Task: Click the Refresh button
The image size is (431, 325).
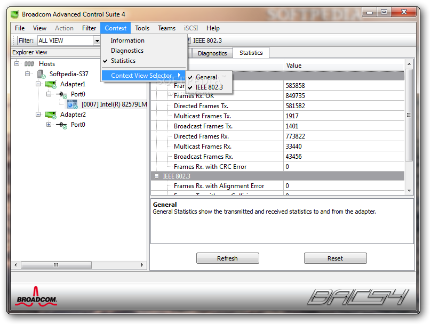Action: click(x=228, y=258)
